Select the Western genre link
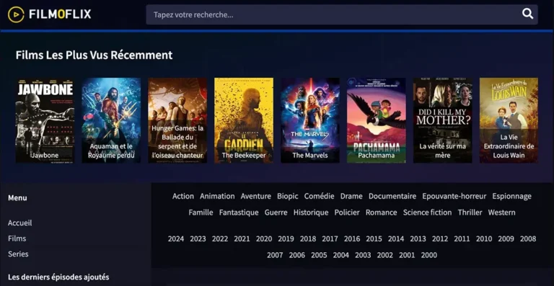Screen dimensions: 554x286 [502, 213]
